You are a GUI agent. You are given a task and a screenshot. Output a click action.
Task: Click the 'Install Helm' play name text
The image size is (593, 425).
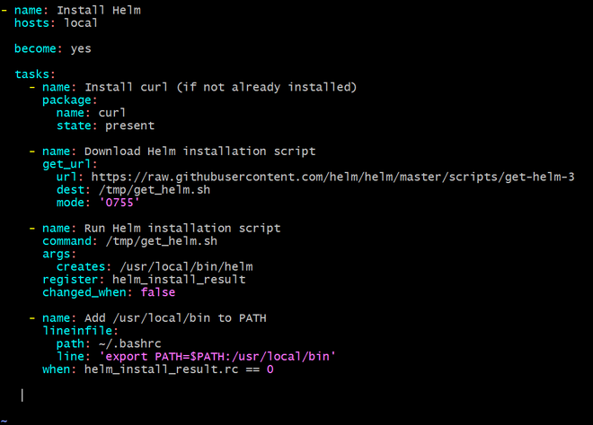click(x=99, y=10)
